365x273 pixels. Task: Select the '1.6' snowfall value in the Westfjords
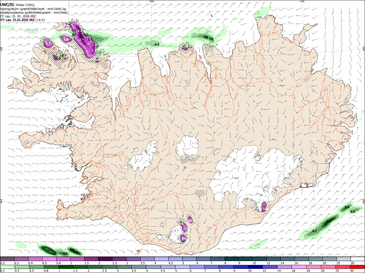[48, 43]
